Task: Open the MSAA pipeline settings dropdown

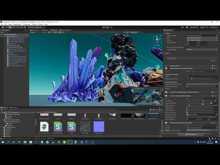Action: point(202,40)
